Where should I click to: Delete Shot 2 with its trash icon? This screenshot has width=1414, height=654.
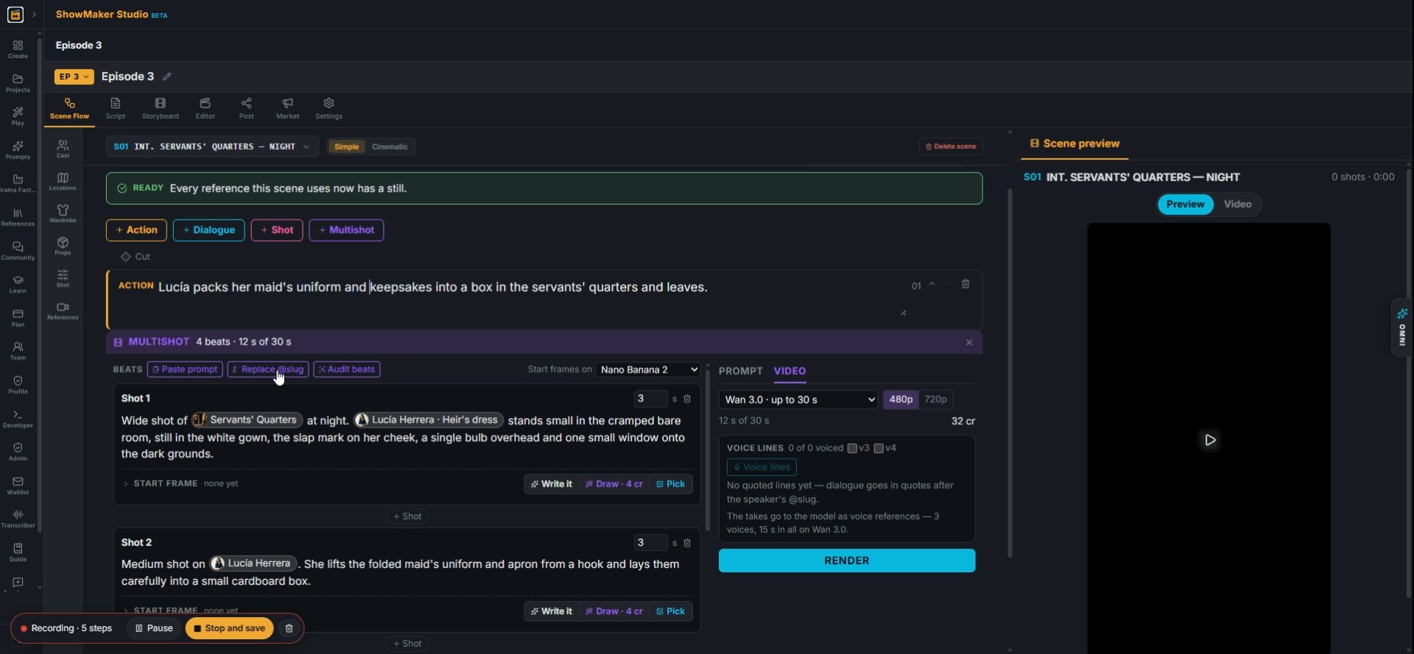coord(687,543)
